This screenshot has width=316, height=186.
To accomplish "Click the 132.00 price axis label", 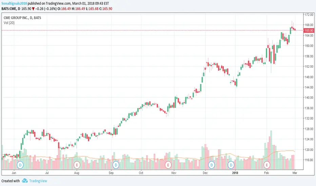I will click(309, 118).
